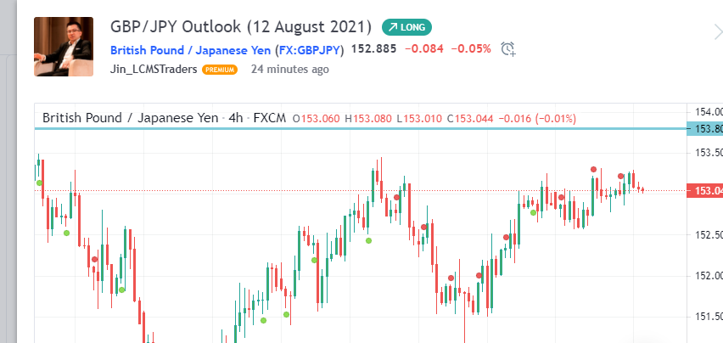The height and width of the screenshot is (343, 723).
Task: Visit the Jin_LCMSTraders profile link
Action: (154, 70)
